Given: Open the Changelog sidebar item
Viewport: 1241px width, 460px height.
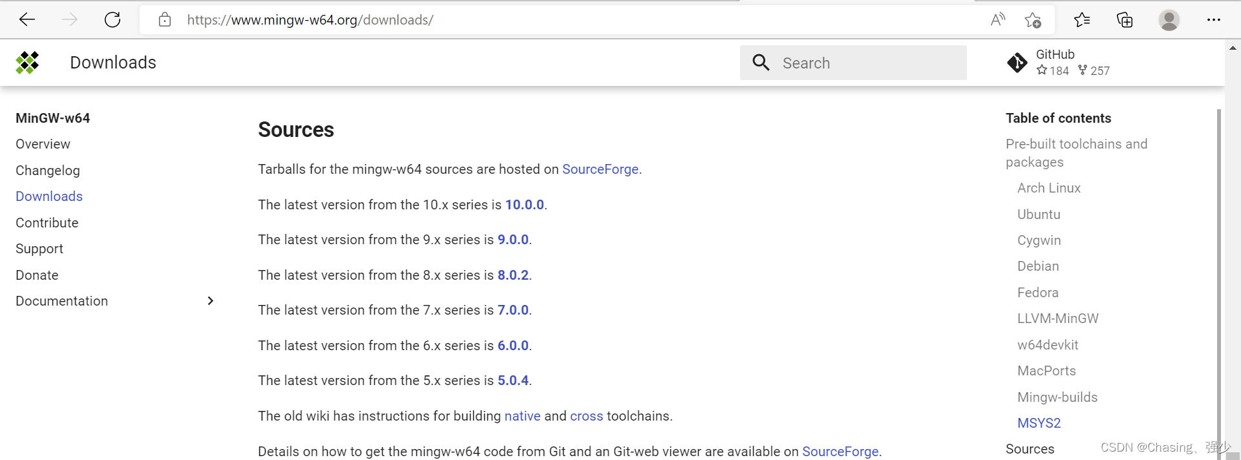Looking at the screenshot, I should (48, 171).
